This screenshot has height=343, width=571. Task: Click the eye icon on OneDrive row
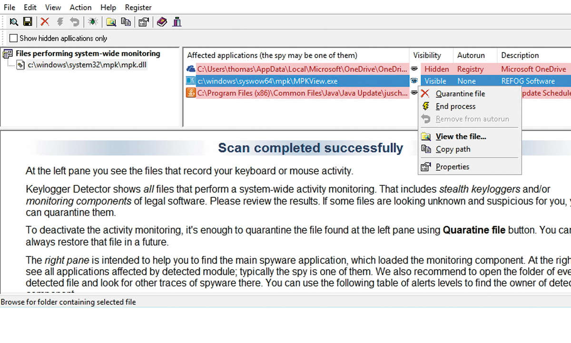pos(414,69)
